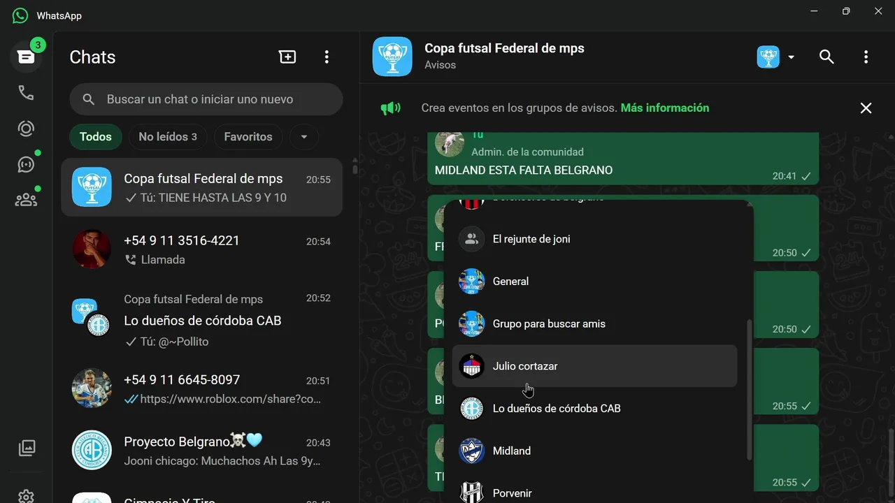The image size is (895, 503).
Task: Toggle the Favoritos filter
Action: (x=248, y=137)
